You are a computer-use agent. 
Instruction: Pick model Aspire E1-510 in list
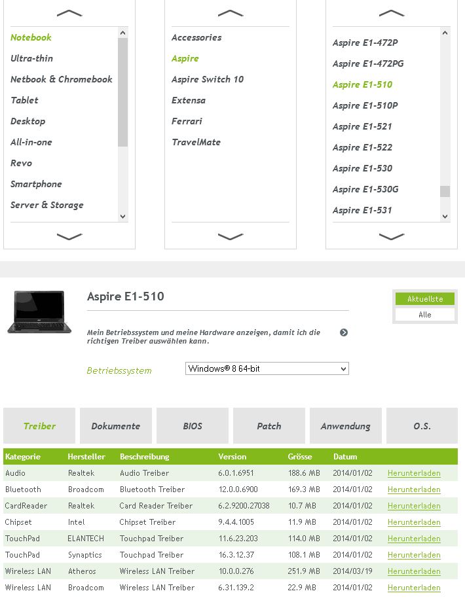362,84
